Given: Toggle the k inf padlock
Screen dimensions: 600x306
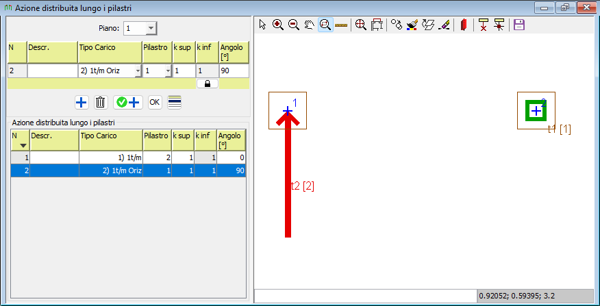Looking at the screenshot, I should (x=207, y=83).
